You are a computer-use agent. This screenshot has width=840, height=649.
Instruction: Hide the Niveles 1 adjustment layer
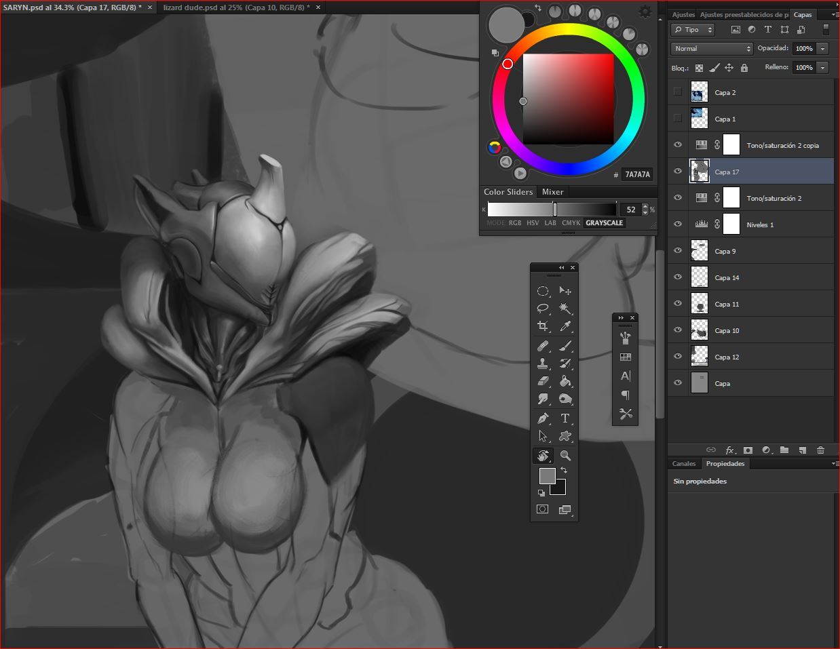click(678, 224)
